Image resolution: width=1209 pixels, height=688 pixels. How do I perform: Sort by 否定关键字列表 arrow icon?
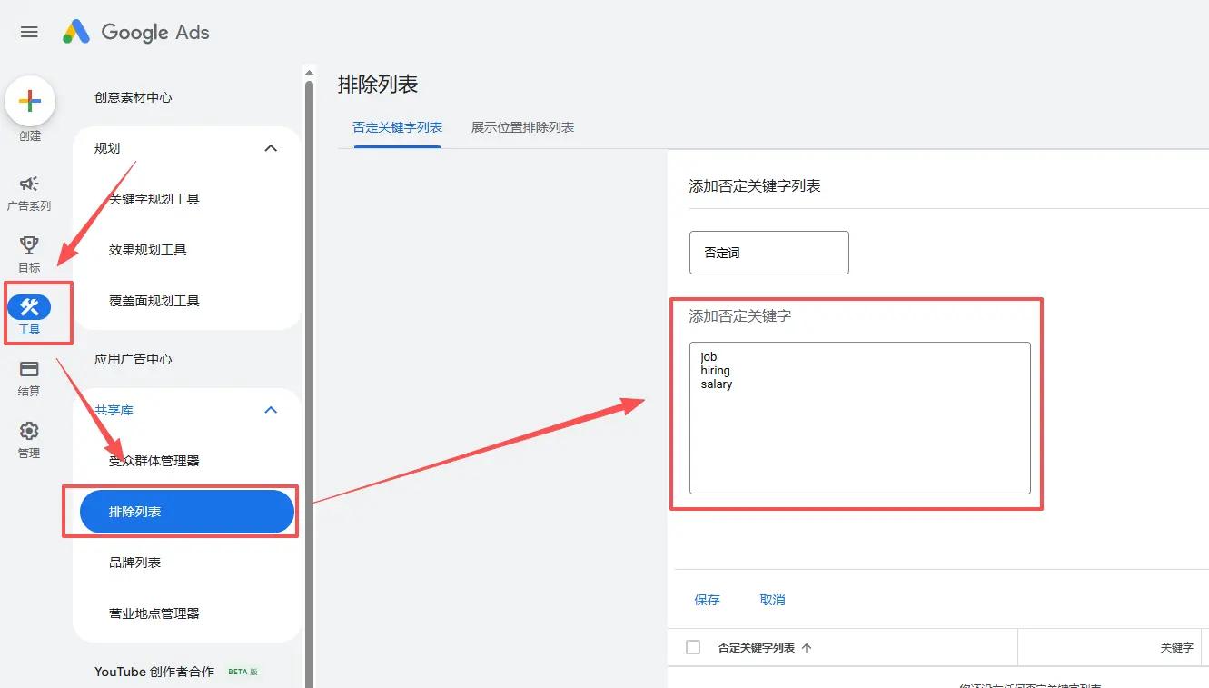coord(807,648)
